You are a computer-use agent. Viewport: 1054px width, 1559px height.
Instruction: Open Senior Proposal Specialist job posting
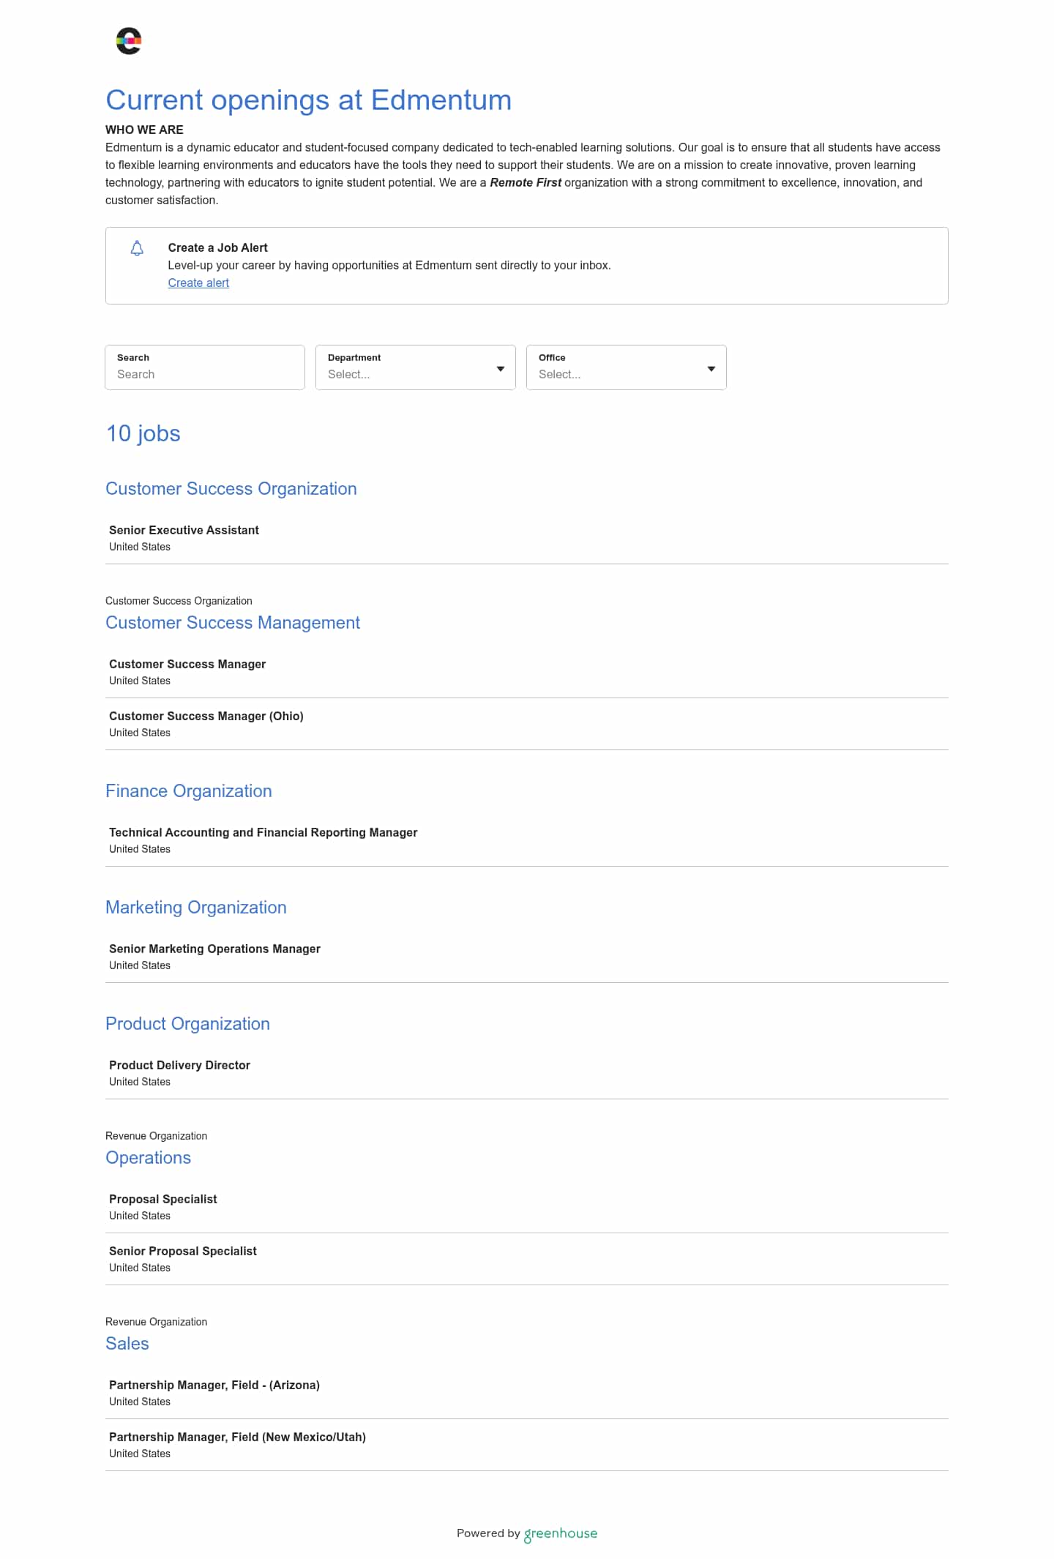527,1259
